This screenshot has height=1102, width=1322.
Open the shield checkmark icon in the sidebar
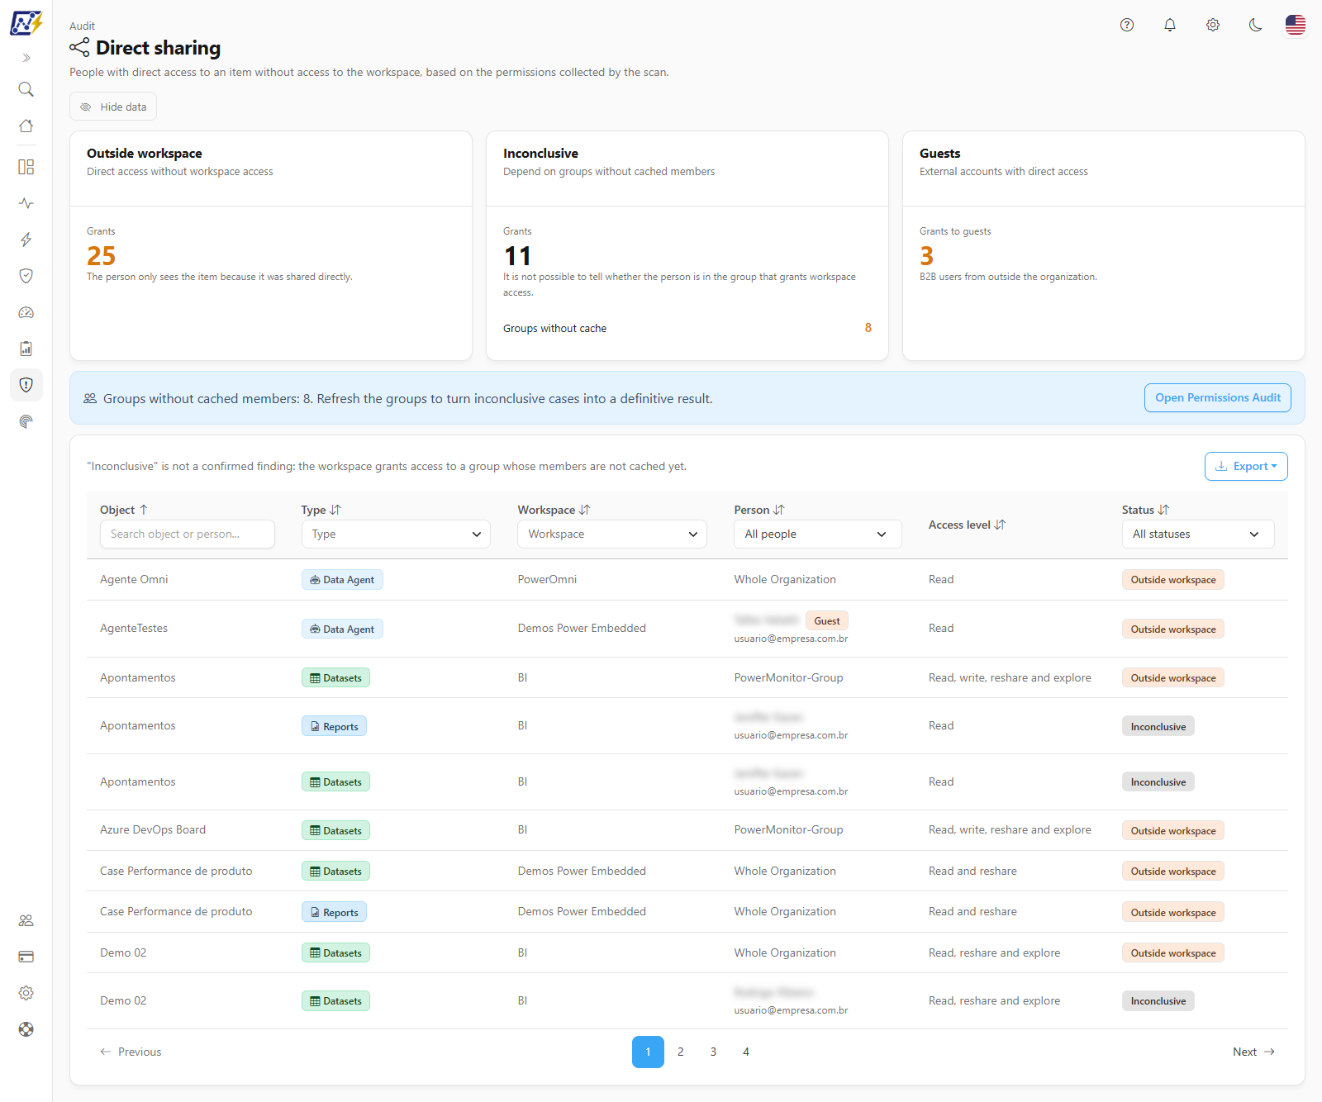tap(26, 276)
